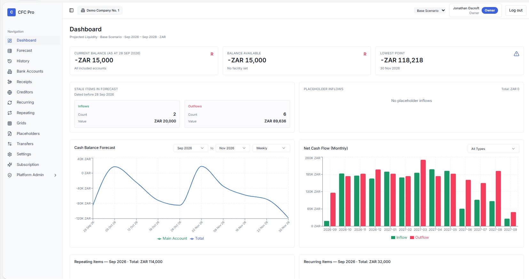Click the Receipts coins icon

click(10, 82)
